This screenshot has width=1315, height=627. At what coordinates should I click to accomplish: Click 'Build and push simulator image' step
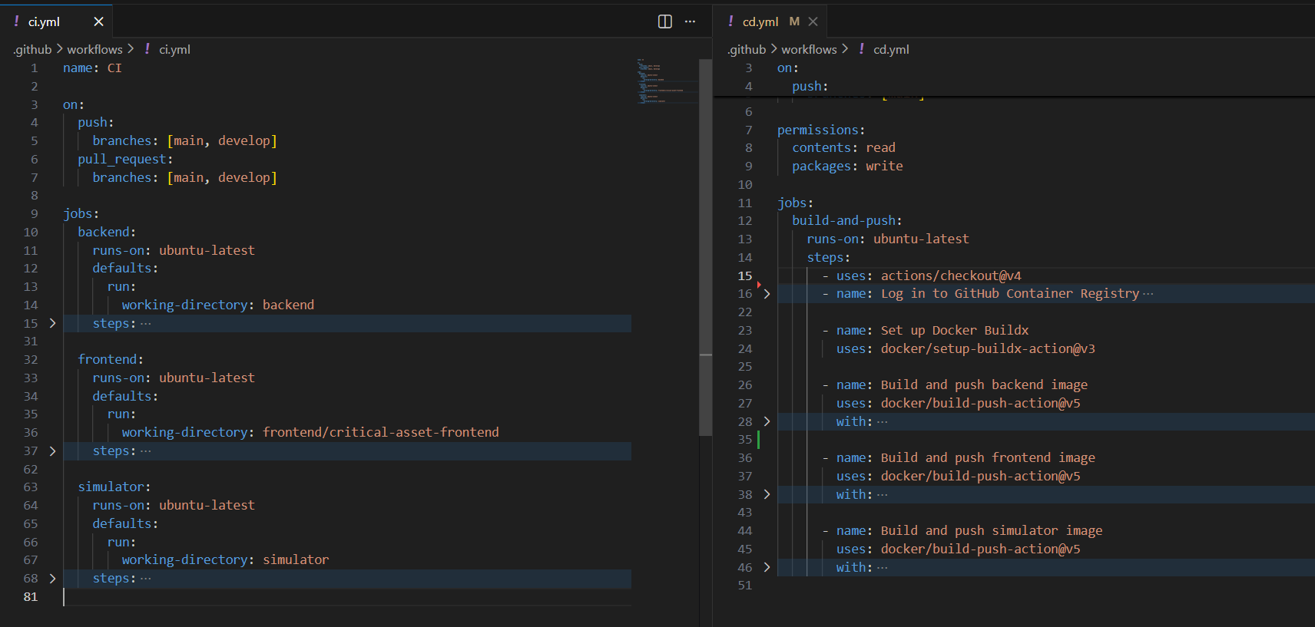[992, 530]
